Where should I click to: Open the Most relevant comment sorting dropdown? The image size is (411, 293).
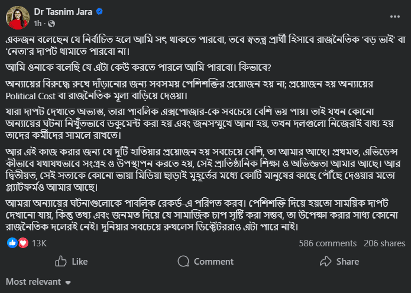(x=38, y=282)
